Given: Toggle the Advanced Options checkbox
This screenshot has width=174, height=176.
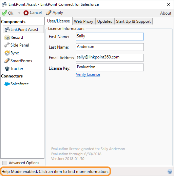Looking at the screenshot, I should click(5, 163).
